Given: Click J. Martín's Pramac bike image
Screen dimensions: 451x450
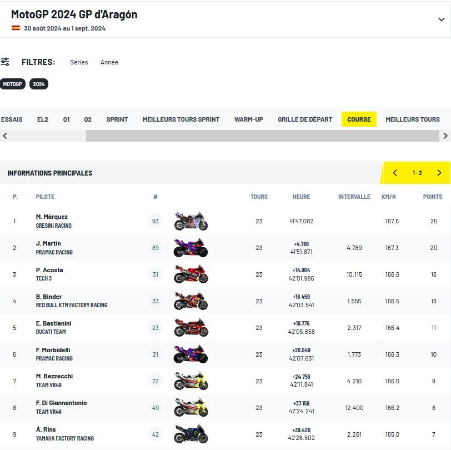Looking at the screenshot, I should tap(191, 248).
